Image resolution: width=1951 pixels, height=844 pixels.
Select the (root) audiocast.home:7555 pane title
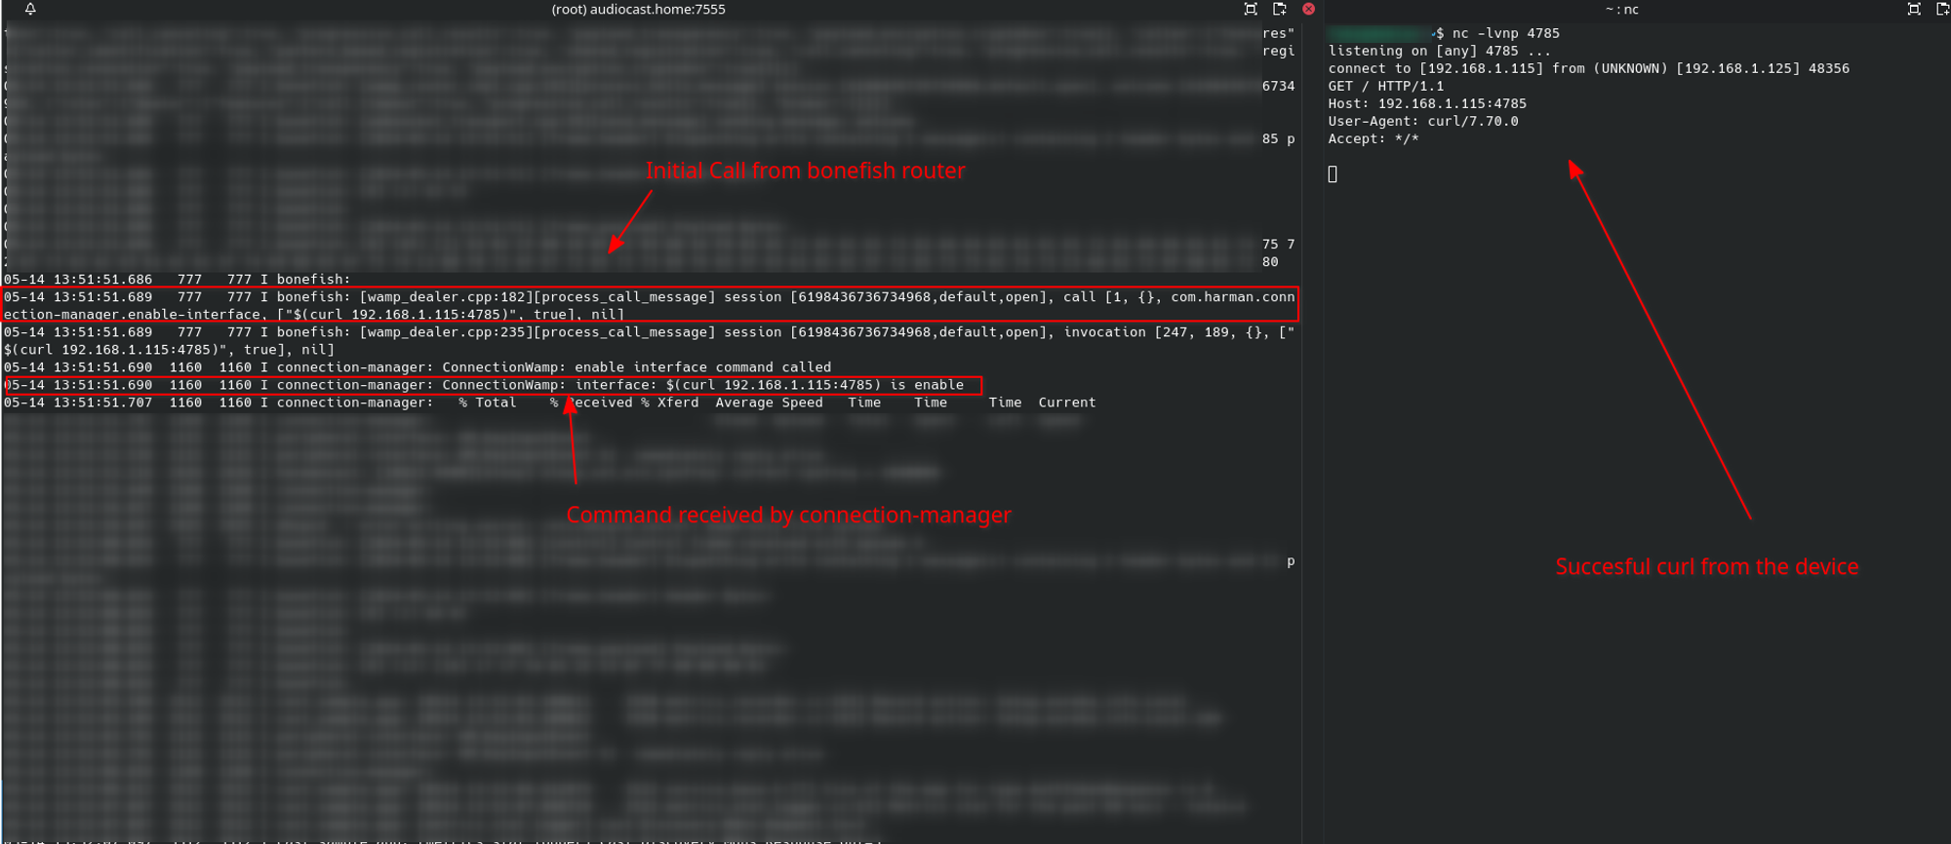pyautogui.click(x=638, y=9)
